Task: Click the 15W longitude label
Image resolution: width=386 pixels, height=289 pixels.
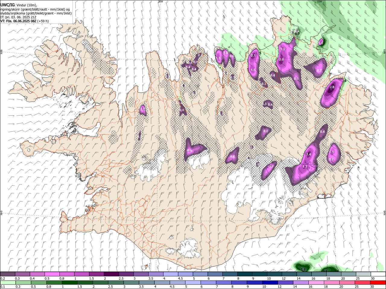Action: pyautogui.click(x=319, y=2)
